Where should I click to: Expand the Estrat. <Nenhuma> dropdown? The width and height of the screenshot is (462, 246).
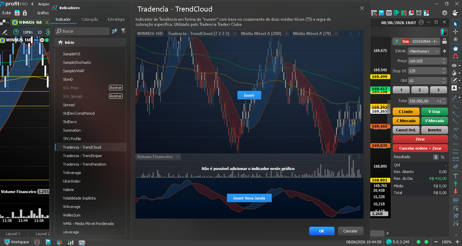click(424, 51)
